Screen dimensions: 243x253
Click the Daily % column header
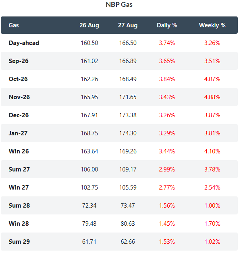point(167,25)
